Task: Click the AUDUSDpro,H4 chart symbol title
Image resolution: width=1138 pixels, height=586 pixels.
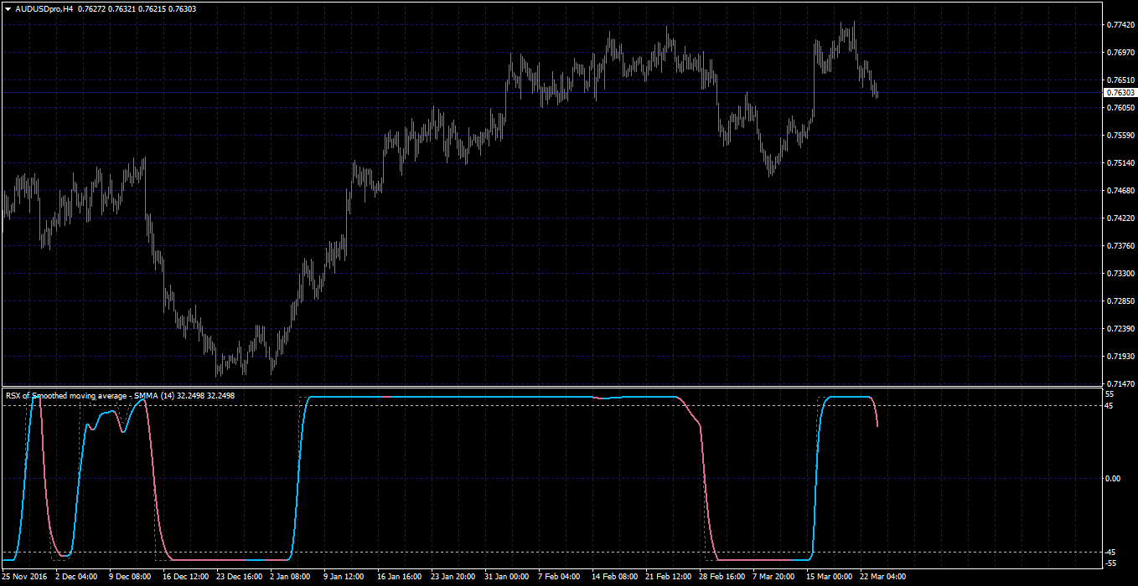Action: 44,8
